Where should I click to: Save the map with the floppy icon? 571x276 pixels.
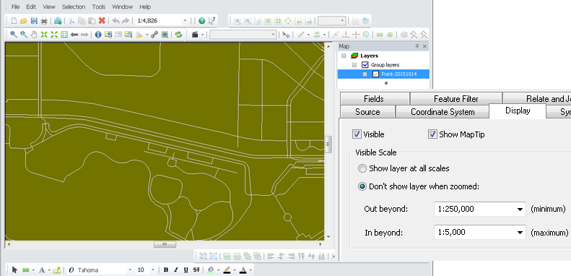pos(34,21)
